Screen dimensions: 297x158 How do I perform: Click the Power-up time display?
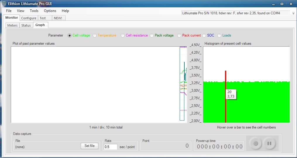pos(220,147)
